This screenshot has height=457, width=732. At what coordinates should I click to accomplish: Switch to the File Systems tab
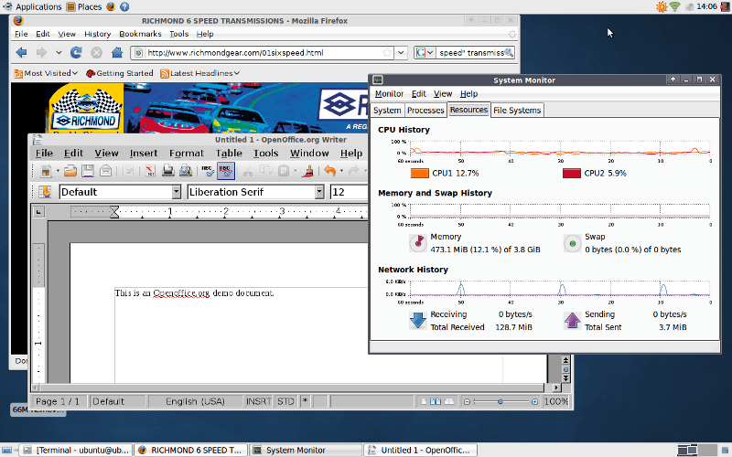pos(517,111)
